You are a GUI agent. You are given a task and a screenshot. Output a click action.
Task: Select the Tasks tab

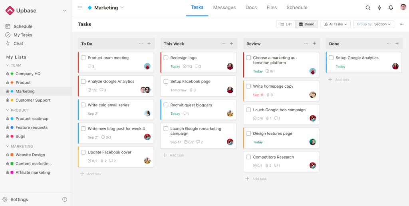tap(197, 7)
